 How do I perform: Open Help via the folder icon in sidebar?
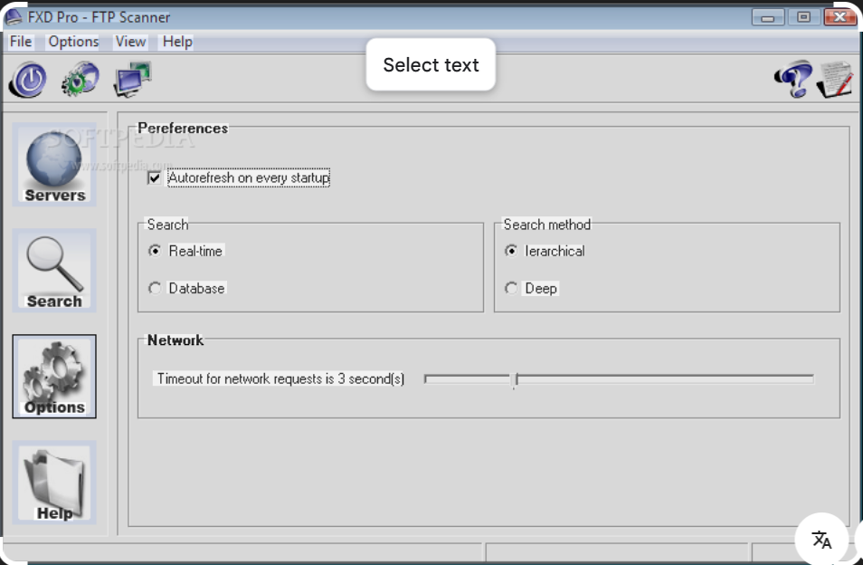53,480
